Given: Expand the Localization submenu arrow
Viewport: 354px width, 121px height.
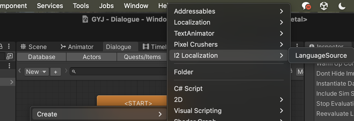Looking at the screenshot, I should point(281,22).
